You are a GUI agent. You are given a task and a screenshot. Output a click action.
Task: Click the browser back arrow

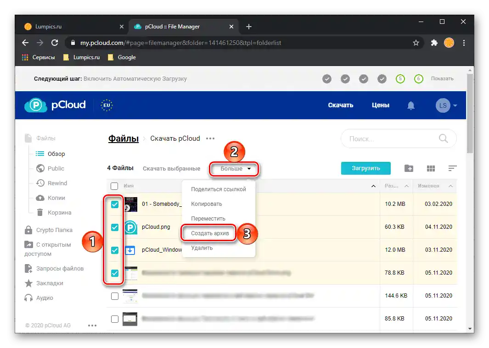pos(25,43)
